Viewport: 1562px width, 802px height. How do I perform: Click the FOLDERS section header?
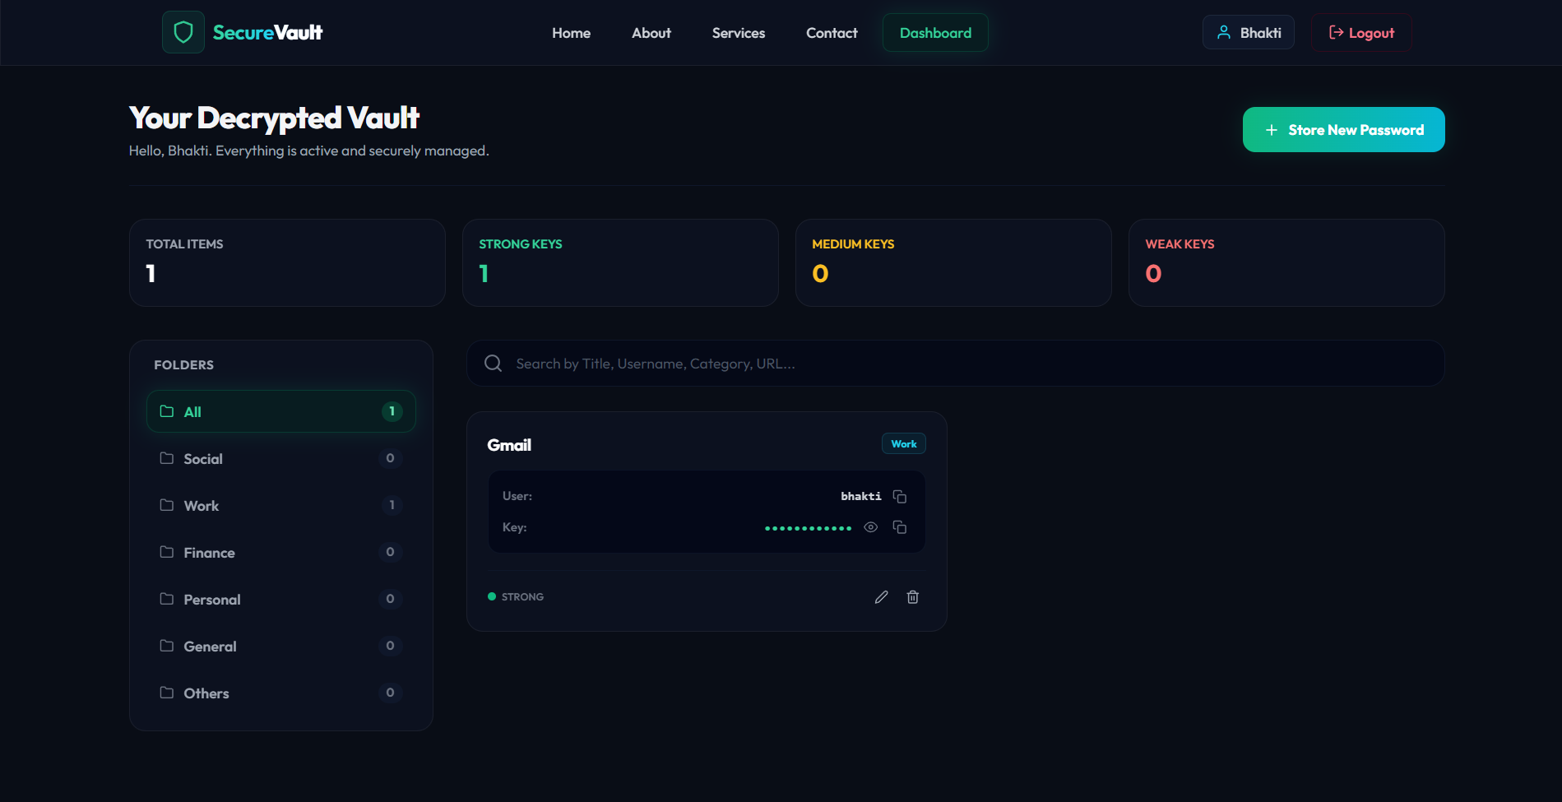coord(184,364)
